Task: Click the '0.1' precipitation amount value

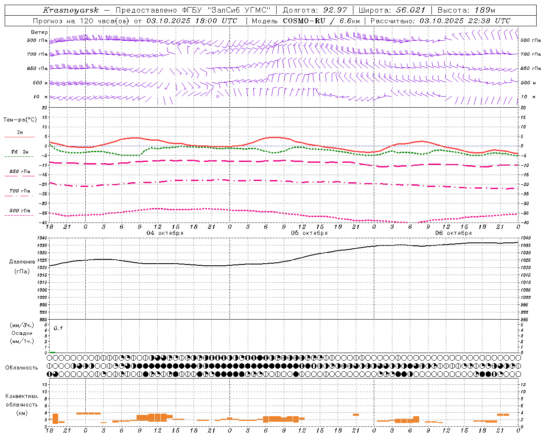Action: tap(58, 328)
